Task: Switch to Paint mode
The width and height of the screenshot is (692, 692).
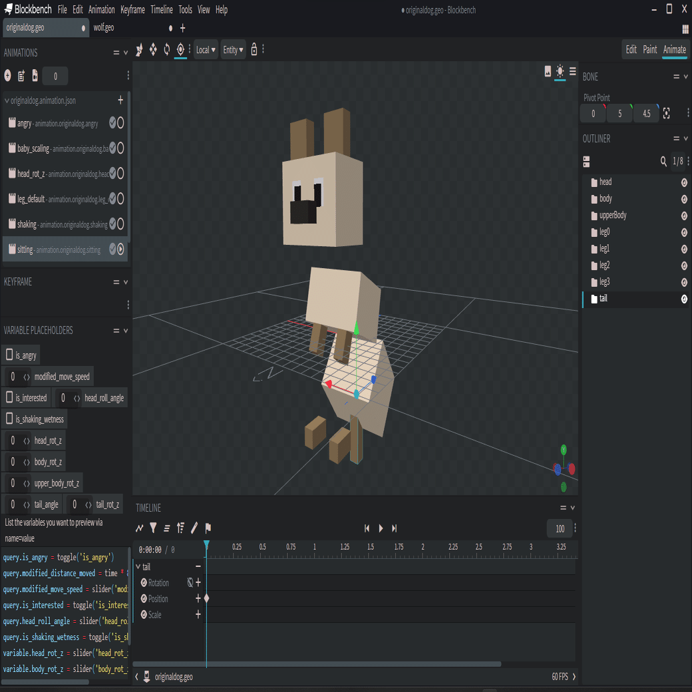Action: 649,49
